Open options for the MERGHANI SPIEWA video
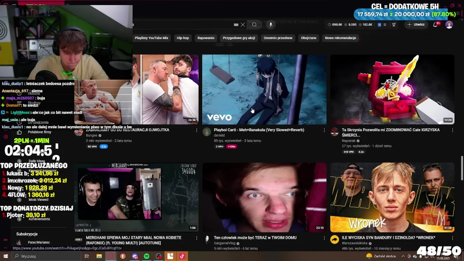The height and width of the screenshot is (261, 464). click(196, 238)
